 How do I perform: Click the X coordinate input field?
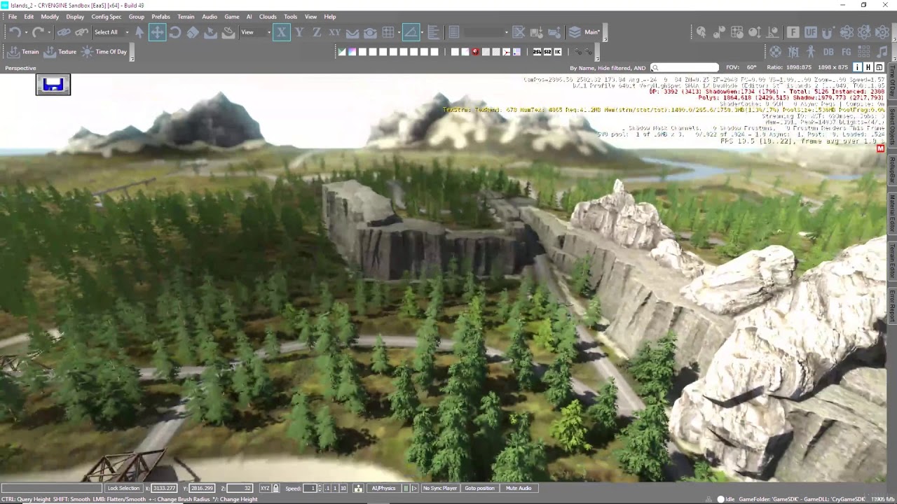(164, 488)
